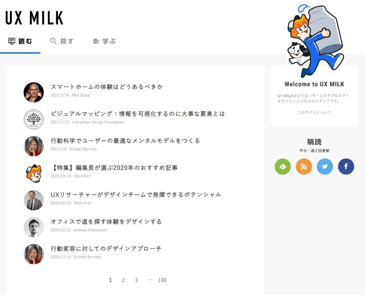Jump to last page 188
This screenshot has width=365, height=295.
click(x=162, y=280)
